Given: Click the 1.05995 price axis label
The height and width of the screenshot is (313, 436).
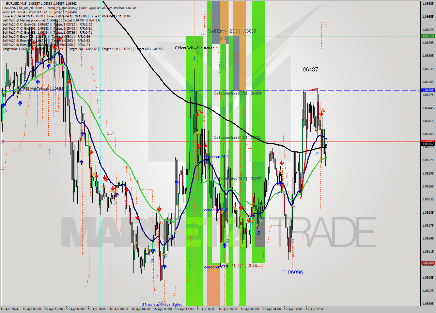Looking at the screenshot, I should (x=428, y=303).
